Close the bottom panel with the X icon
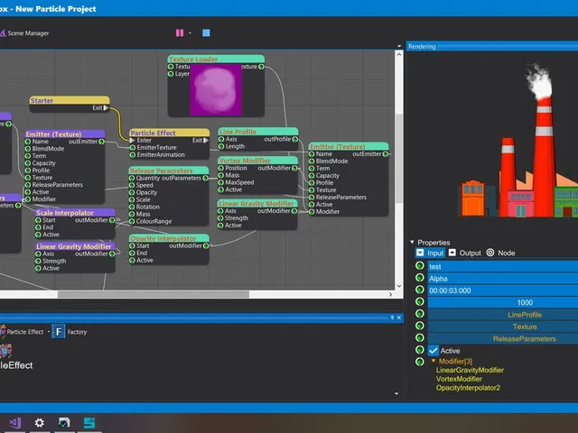This screenshot has width=578, height=433. [x=399, y=318]
